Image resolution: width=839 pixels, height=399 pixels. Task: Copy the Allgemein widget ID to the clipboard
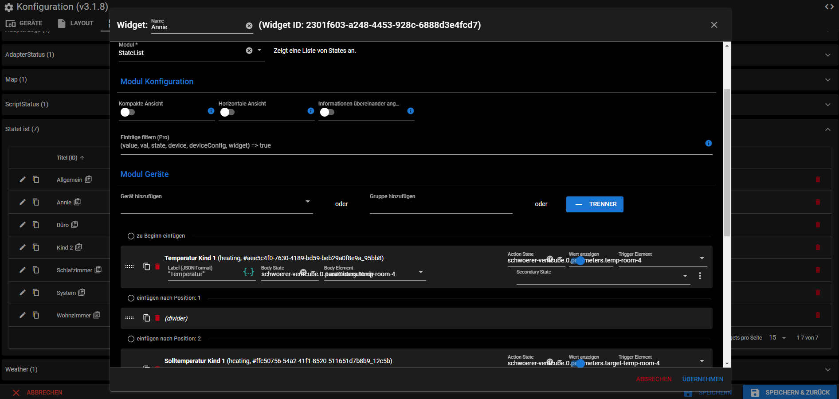(88, 179)
